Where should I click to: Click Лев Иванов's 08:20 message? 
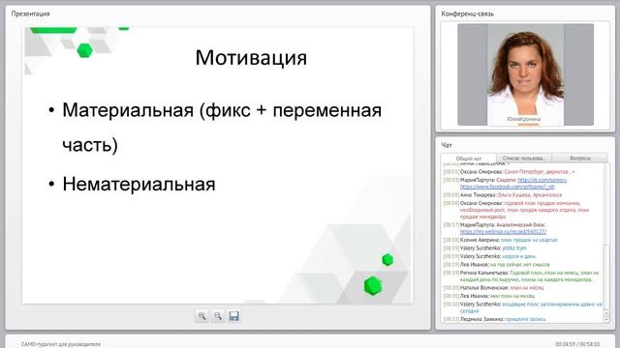pos(489,296)
